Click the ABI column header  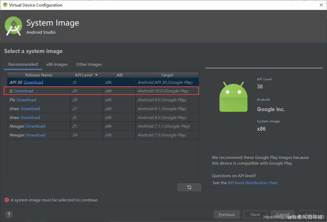(119, 75)
